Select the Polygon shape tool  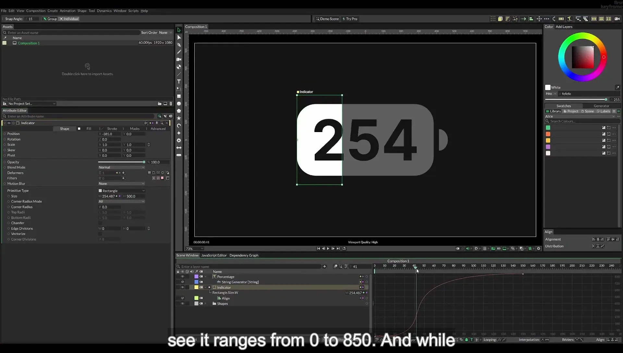pyautogui.click(x=179, y=111)
